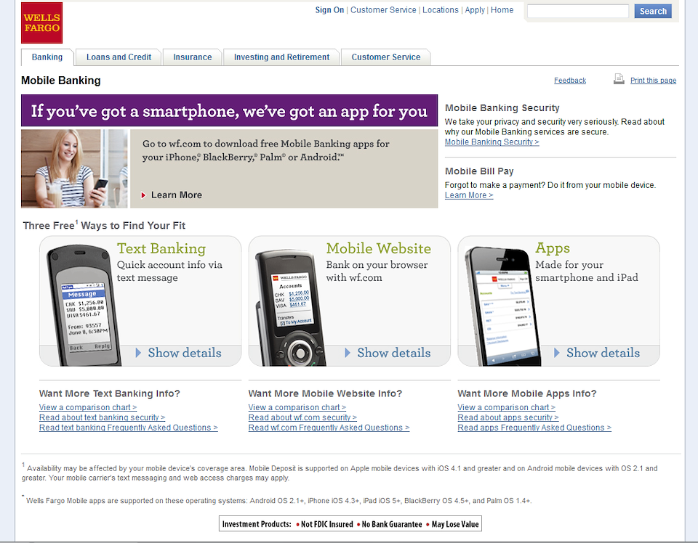Screen dimensions: 698x543
Task: Click the Sign On link
Action: (x=329, y=9)
